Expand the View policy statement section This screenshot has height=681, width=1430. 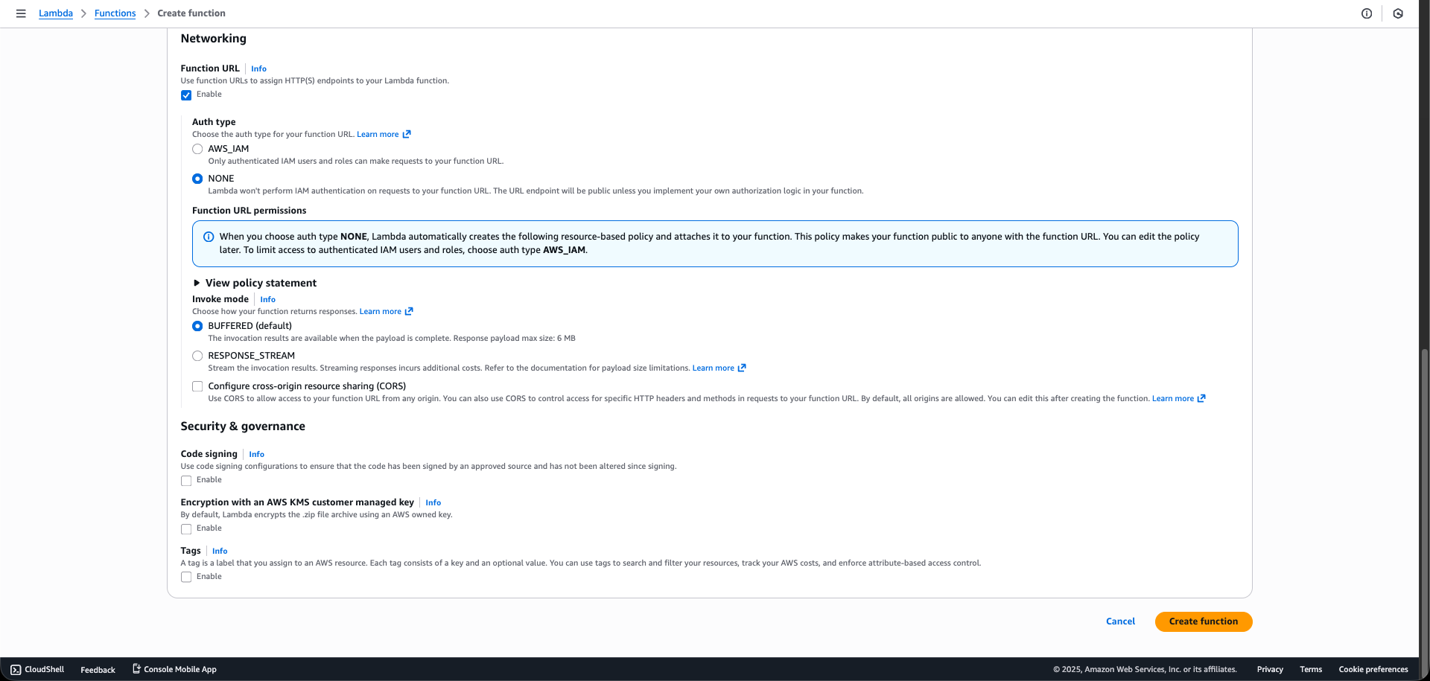click(x=260, y=283)
